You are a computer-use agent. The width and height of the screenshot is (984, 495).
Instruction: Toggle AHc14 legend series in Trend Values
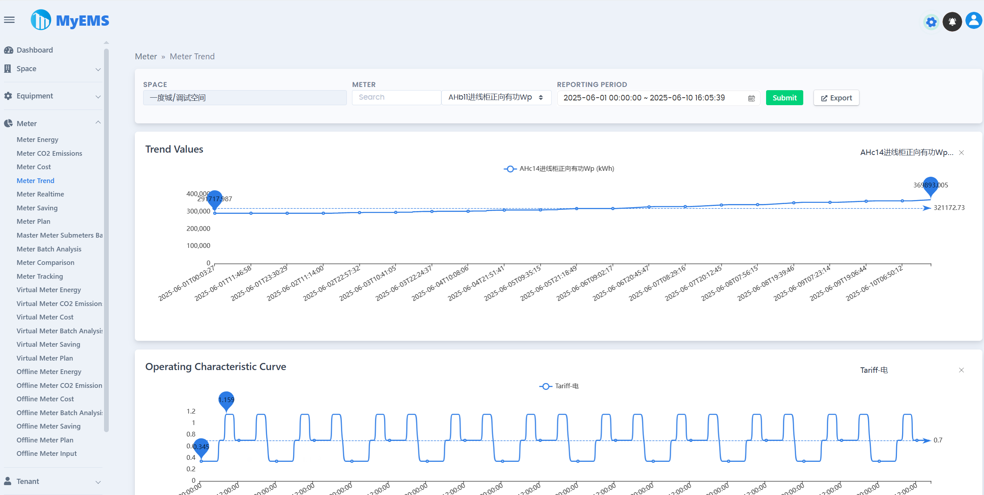[558, 169]
